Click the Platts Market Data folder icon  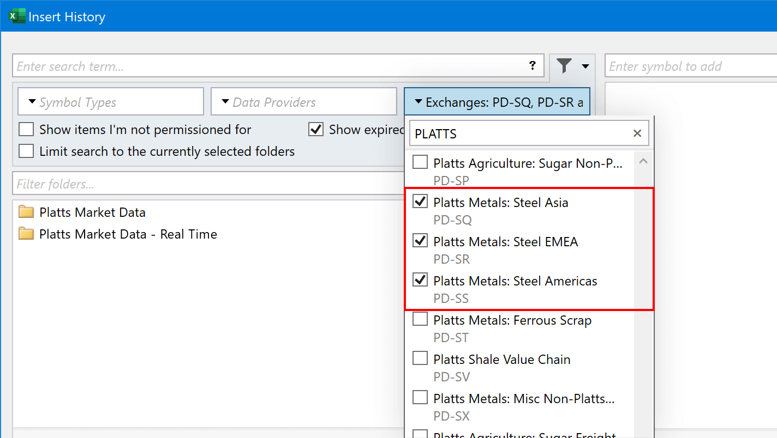pos(26,212)
